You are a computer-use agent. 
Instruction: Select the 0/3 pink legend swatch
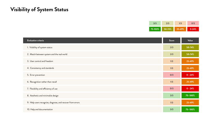tap(193, 23)
